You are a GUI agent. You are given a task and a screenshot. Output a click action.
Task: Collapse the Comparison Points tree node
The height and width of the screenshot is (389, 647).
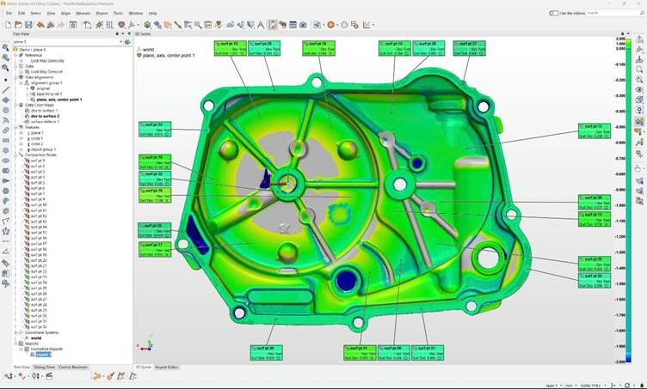coord(15,155)
